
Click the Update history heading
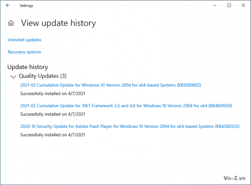coord(28,67)
